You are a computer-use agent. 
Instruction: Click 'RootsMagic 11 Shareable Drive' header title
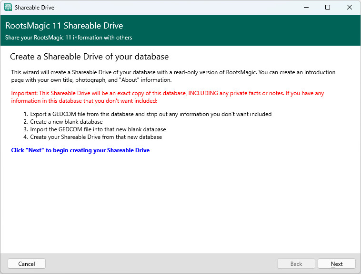pos(64,26)
